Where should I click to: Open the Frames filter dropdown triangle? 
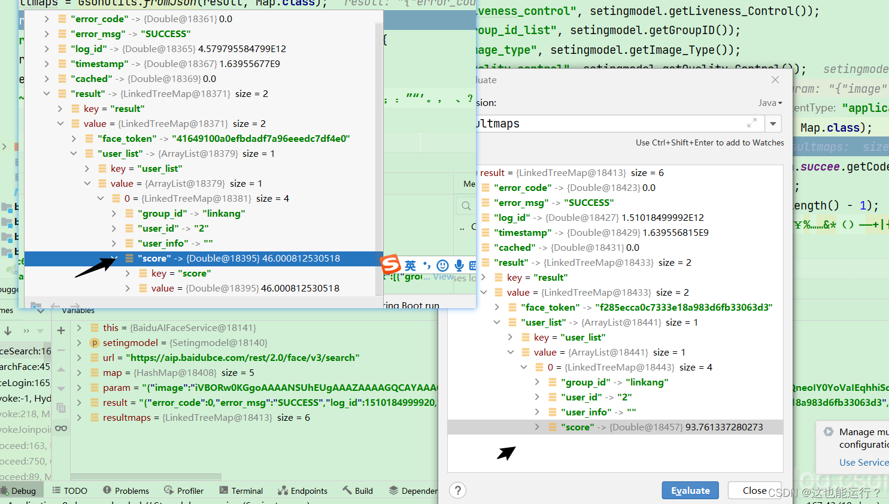[40, 330]
